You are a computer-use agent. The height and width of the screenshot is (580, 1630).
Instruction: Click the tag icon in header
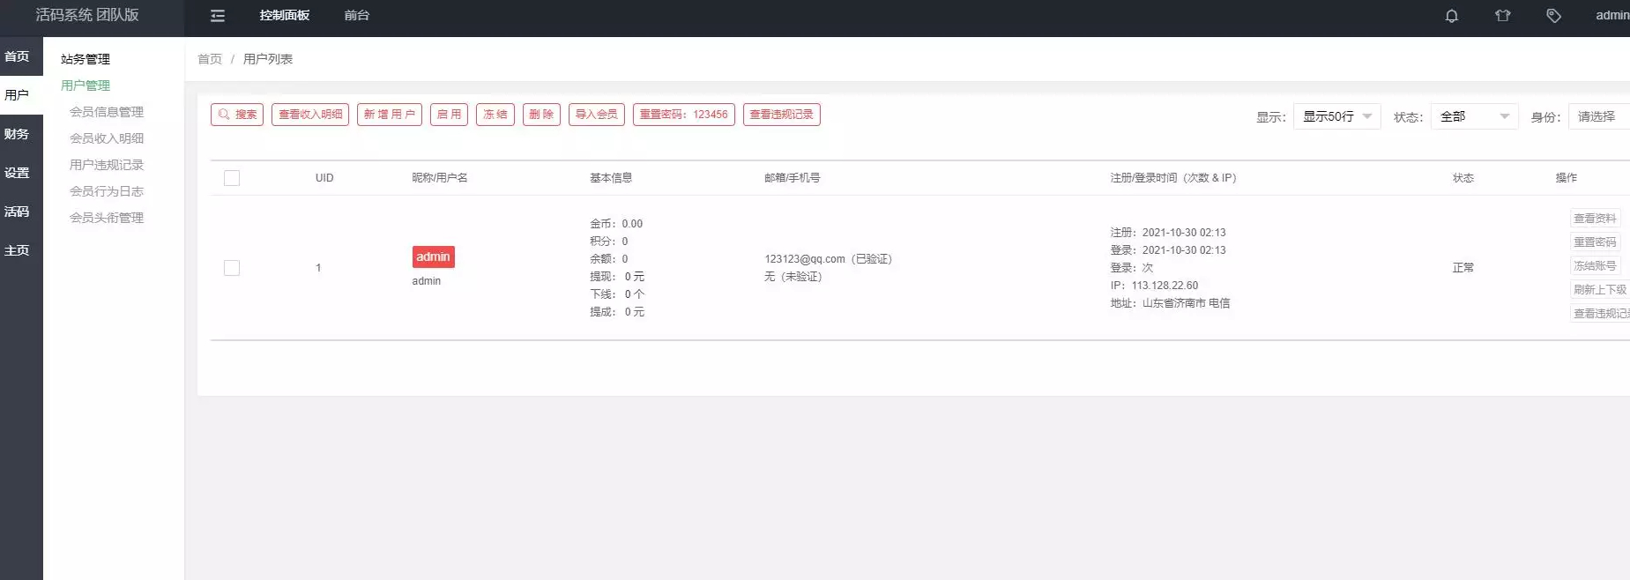point(1553,16)
